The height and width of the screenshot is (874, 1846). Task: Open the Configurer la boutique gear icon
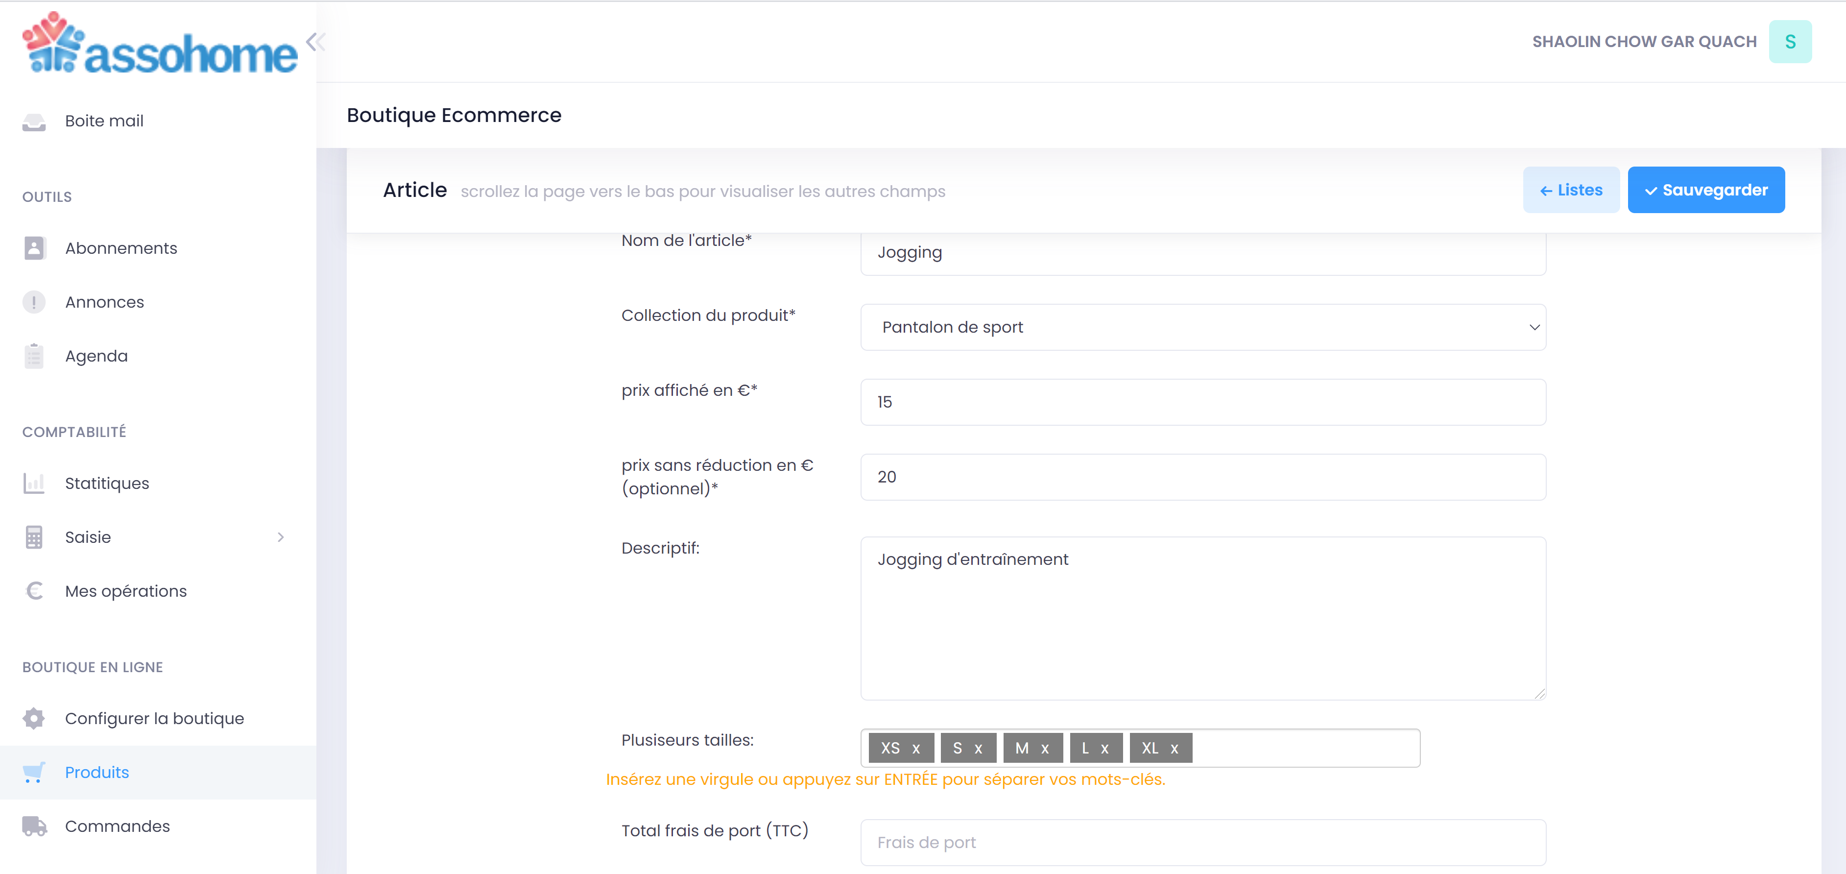[x=34, y=718]
